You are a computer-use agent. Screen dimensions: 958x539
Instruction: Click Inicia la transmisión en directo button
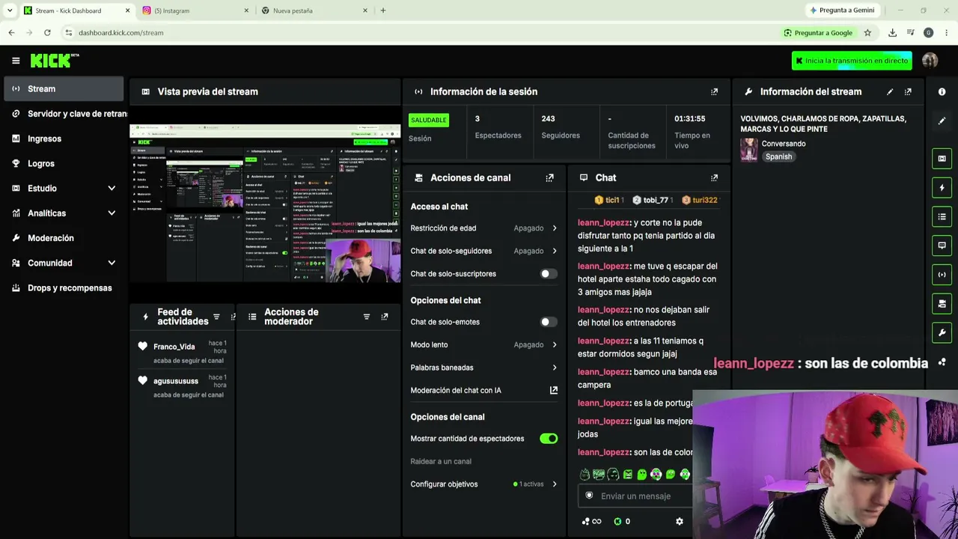point(852,61)
